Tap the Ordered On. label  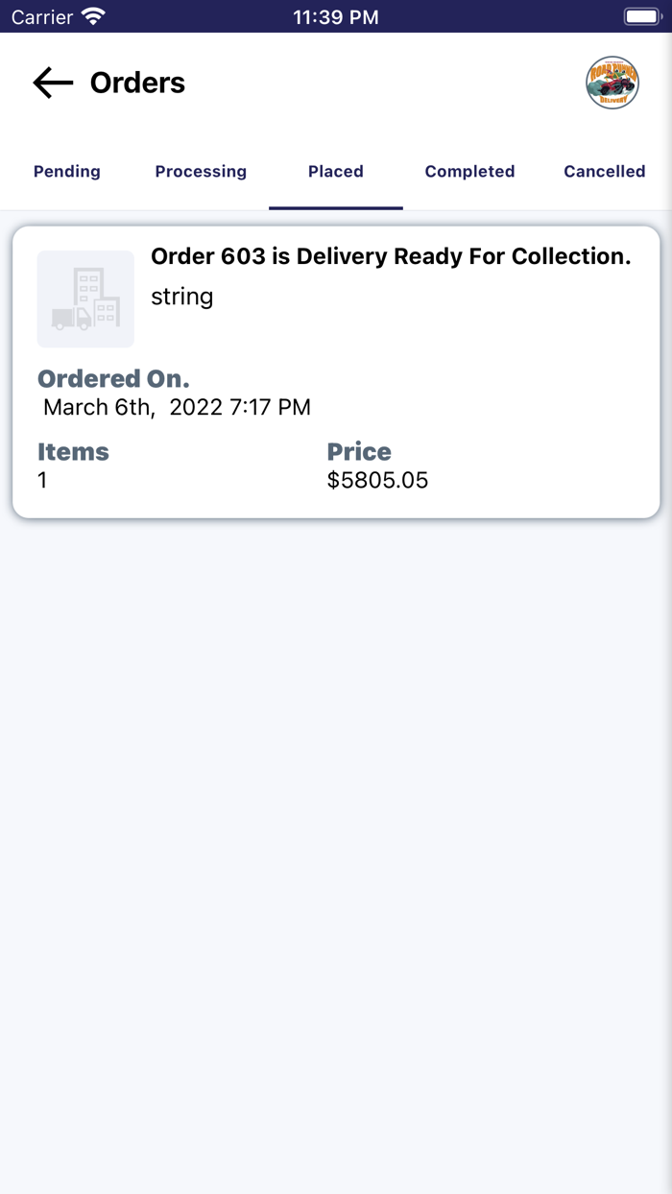pyautogui.click(x=113, y=379)
